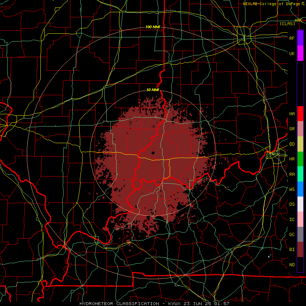The width and height of the screenshot is (306, 306).
Task: Click the RA legend label
Action: point(292,174)
